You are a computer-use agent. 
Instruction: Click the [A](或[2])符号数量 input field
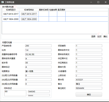click(x=38, y=80)
